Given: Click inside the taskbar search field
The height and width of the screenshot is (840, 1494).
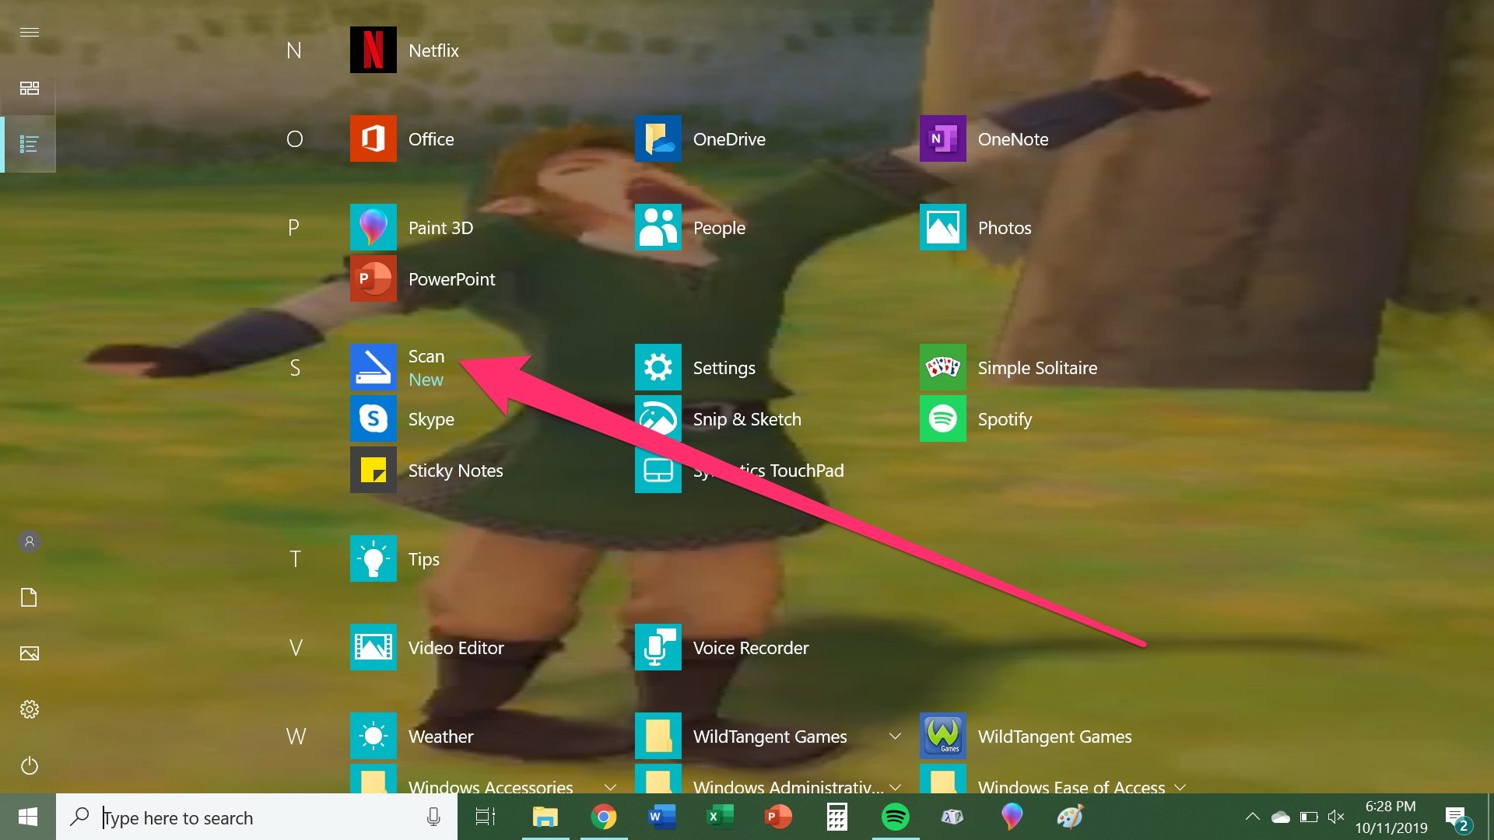Looking at the screenshot, I should pyautogui.click(x=233, y=817).
